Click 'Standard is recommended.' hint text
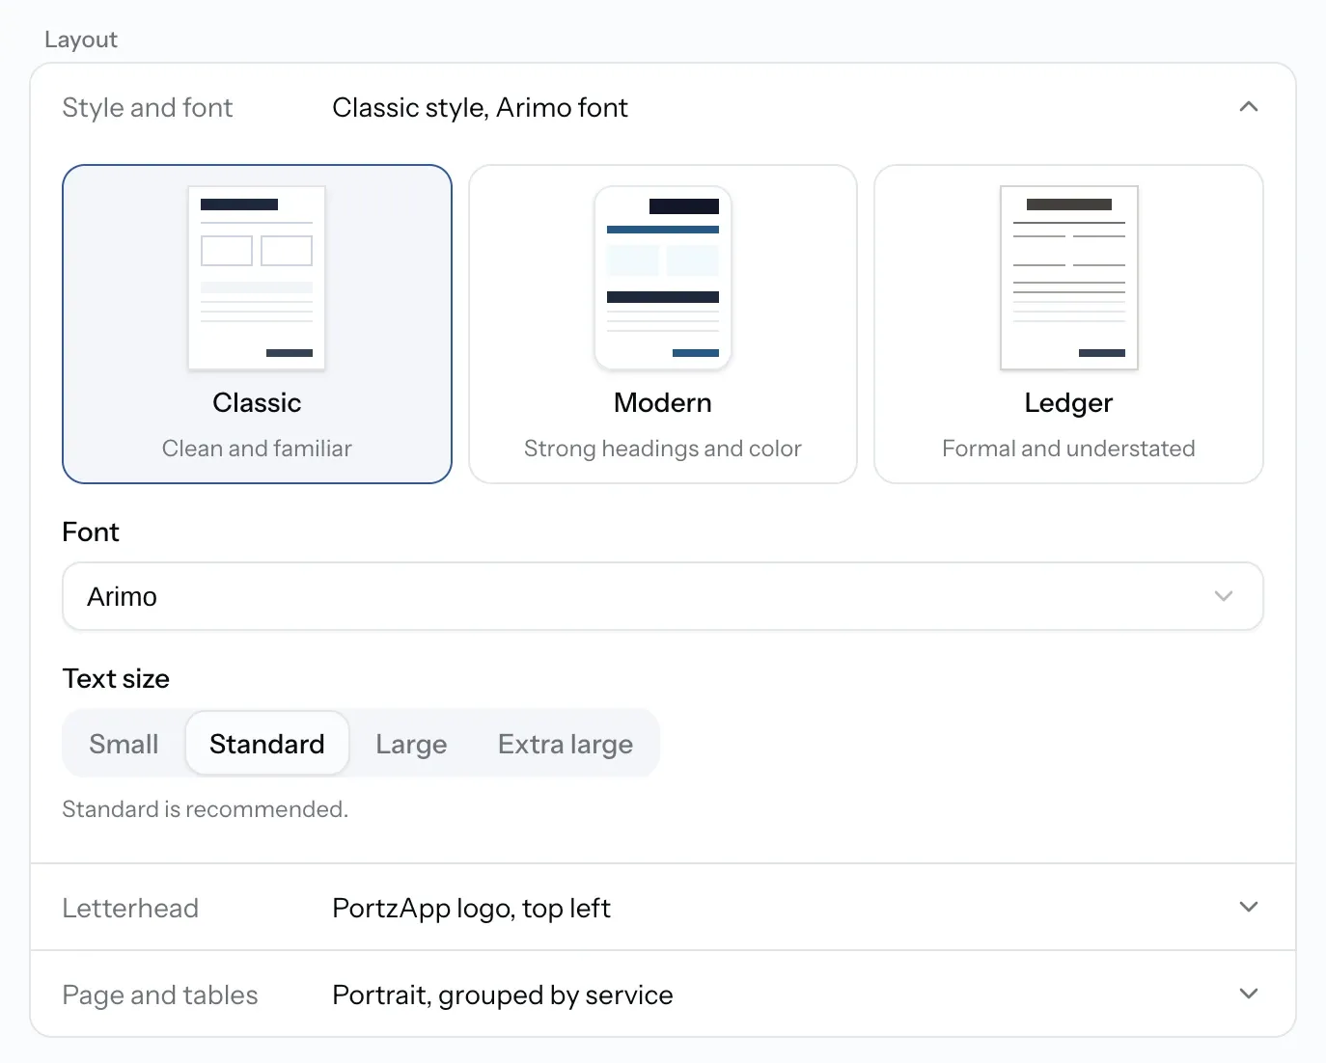 [x=206, y=808]
